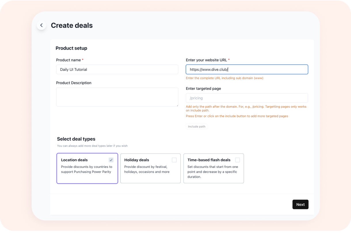Select the website URL field showing https://www.dive.club/
Image resolution: width=351 pixels, height=233 pixels.
click(x=247, y=69)
